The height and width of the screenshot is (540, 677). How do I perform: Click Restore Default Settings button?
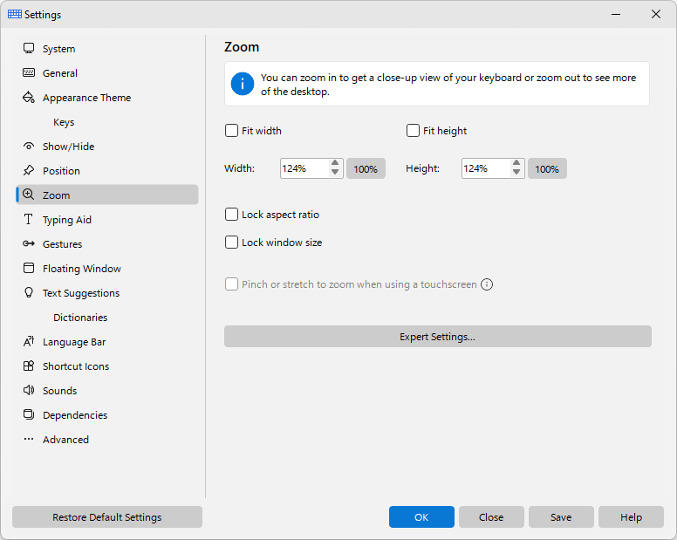pos(107,516)
